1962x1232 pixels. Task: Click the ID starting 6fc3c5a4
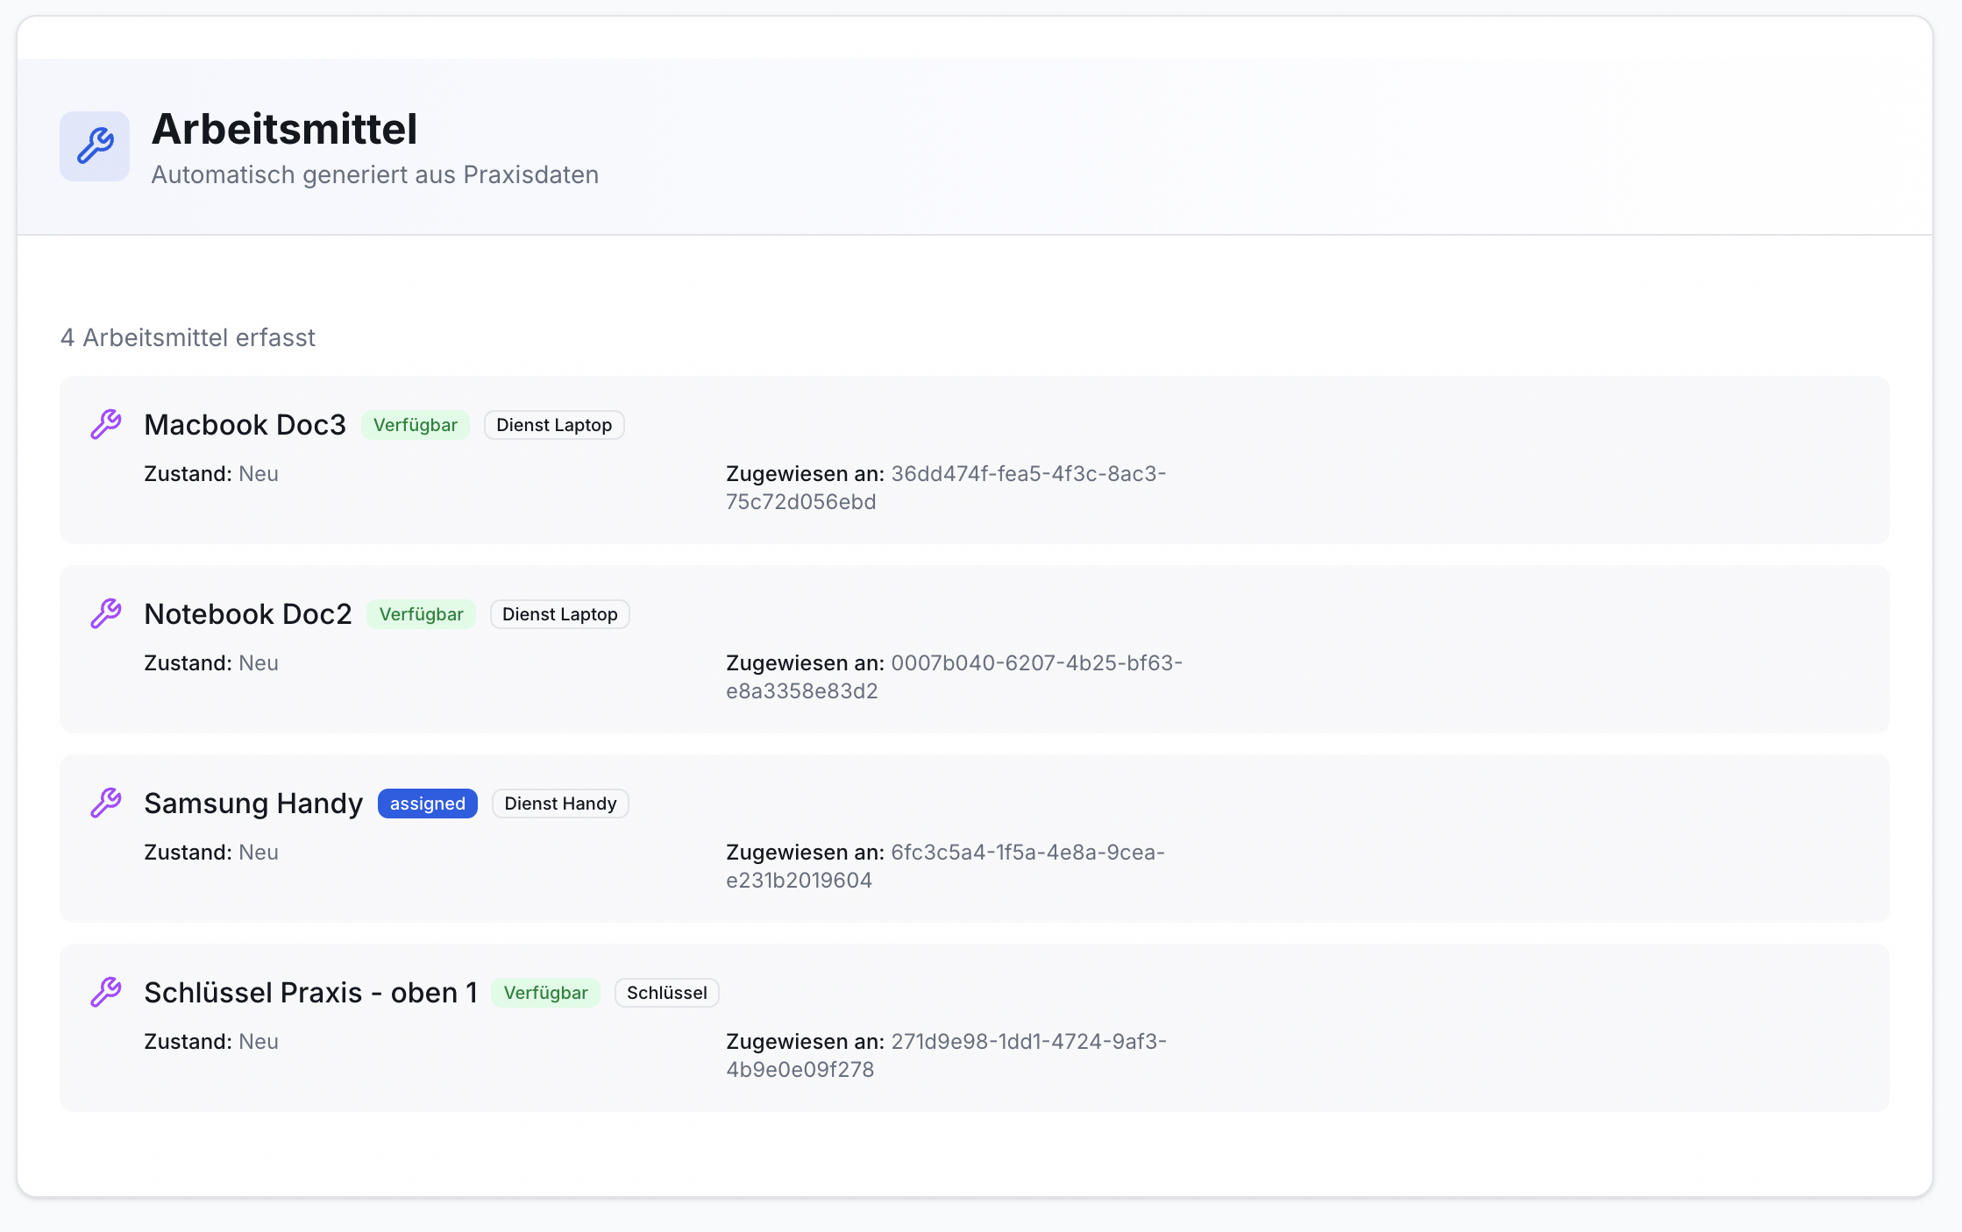pyautogui.click(x=945, y=866)
